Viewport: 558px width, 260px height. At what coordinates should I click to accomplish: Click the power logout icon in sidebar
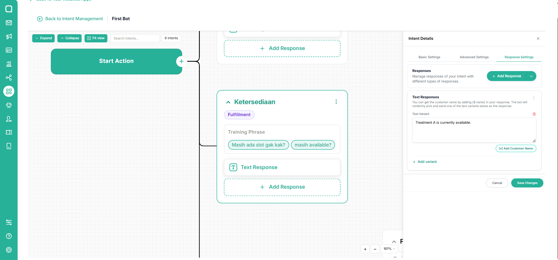[9, 250]
